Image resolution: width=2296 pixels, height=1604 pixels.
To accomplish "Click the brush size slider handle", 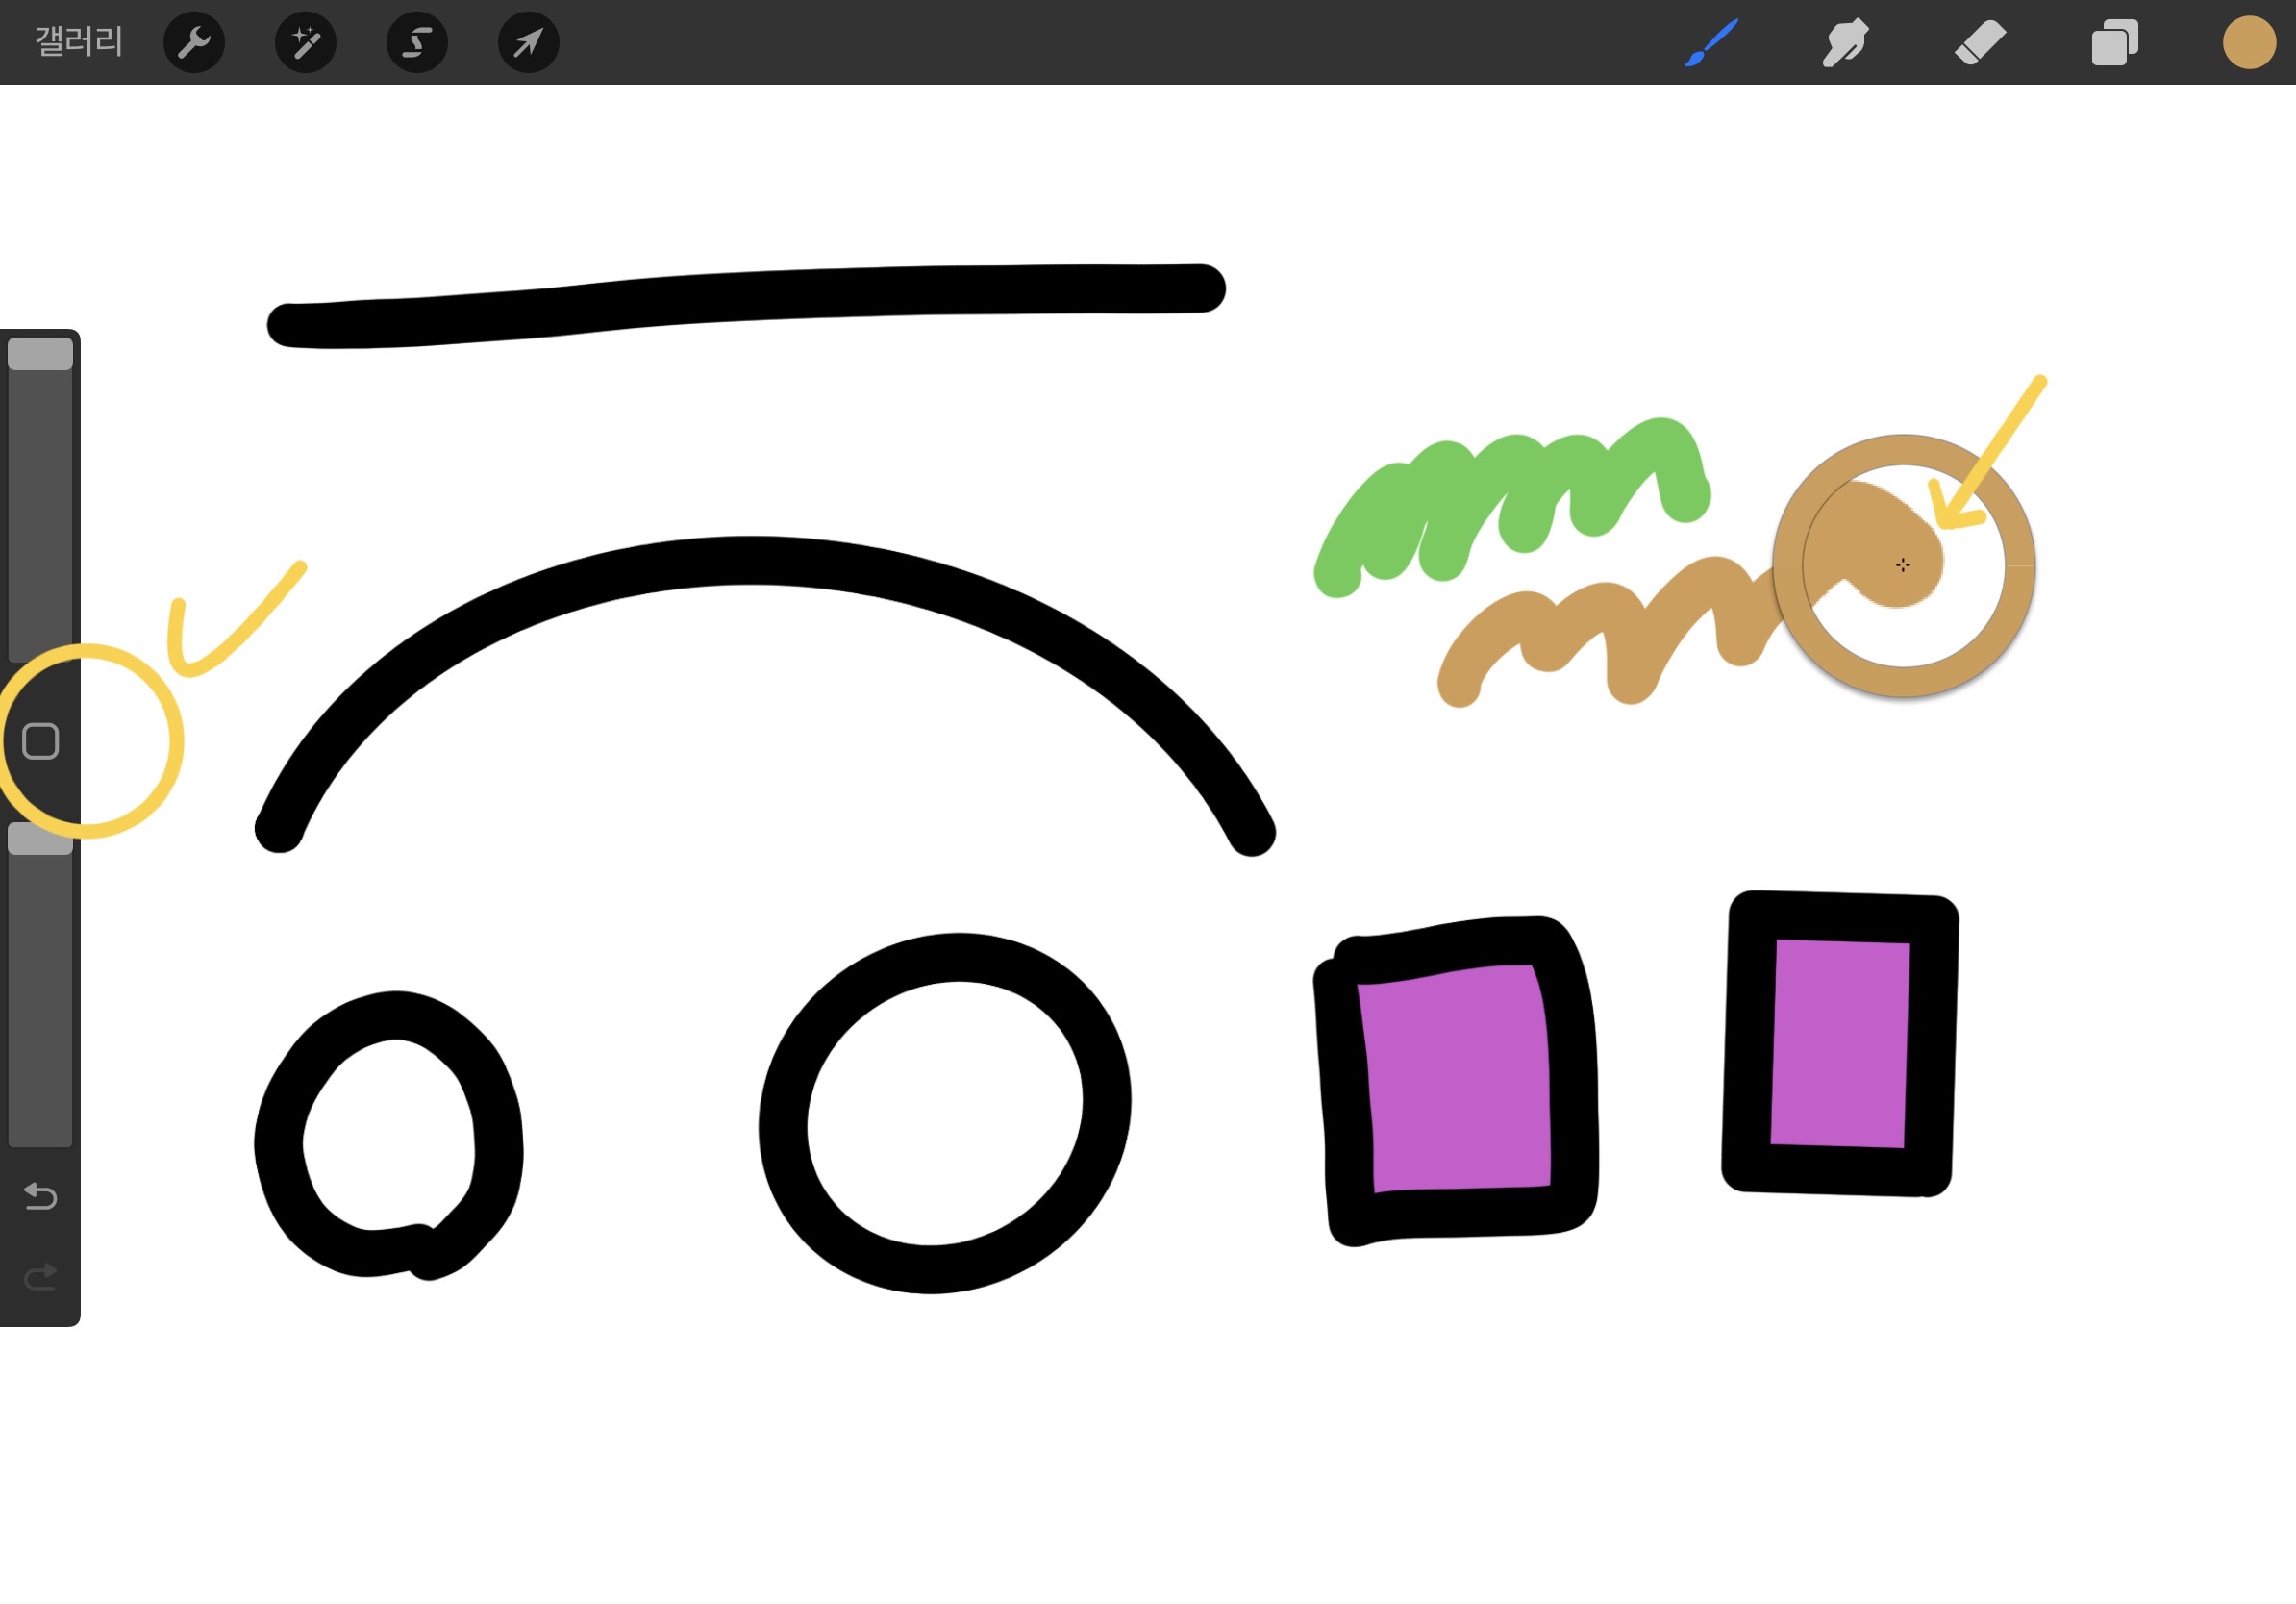I will tap(40, 354).
